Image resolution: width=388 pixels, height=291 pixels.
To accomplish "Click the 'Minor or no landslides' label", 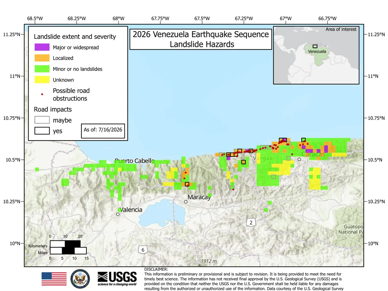I will (x=78, y=69).
